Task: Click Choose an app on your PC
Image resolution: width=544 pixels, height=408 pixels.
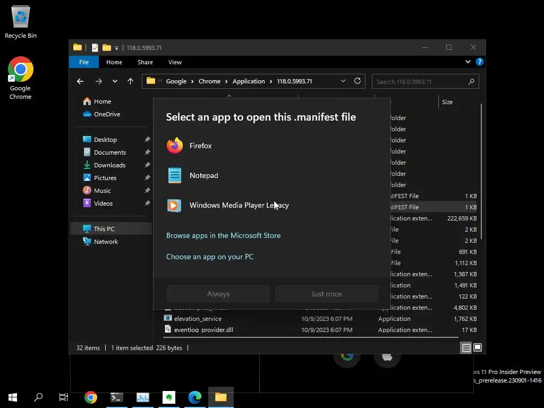Action: [x=210, y=257]
